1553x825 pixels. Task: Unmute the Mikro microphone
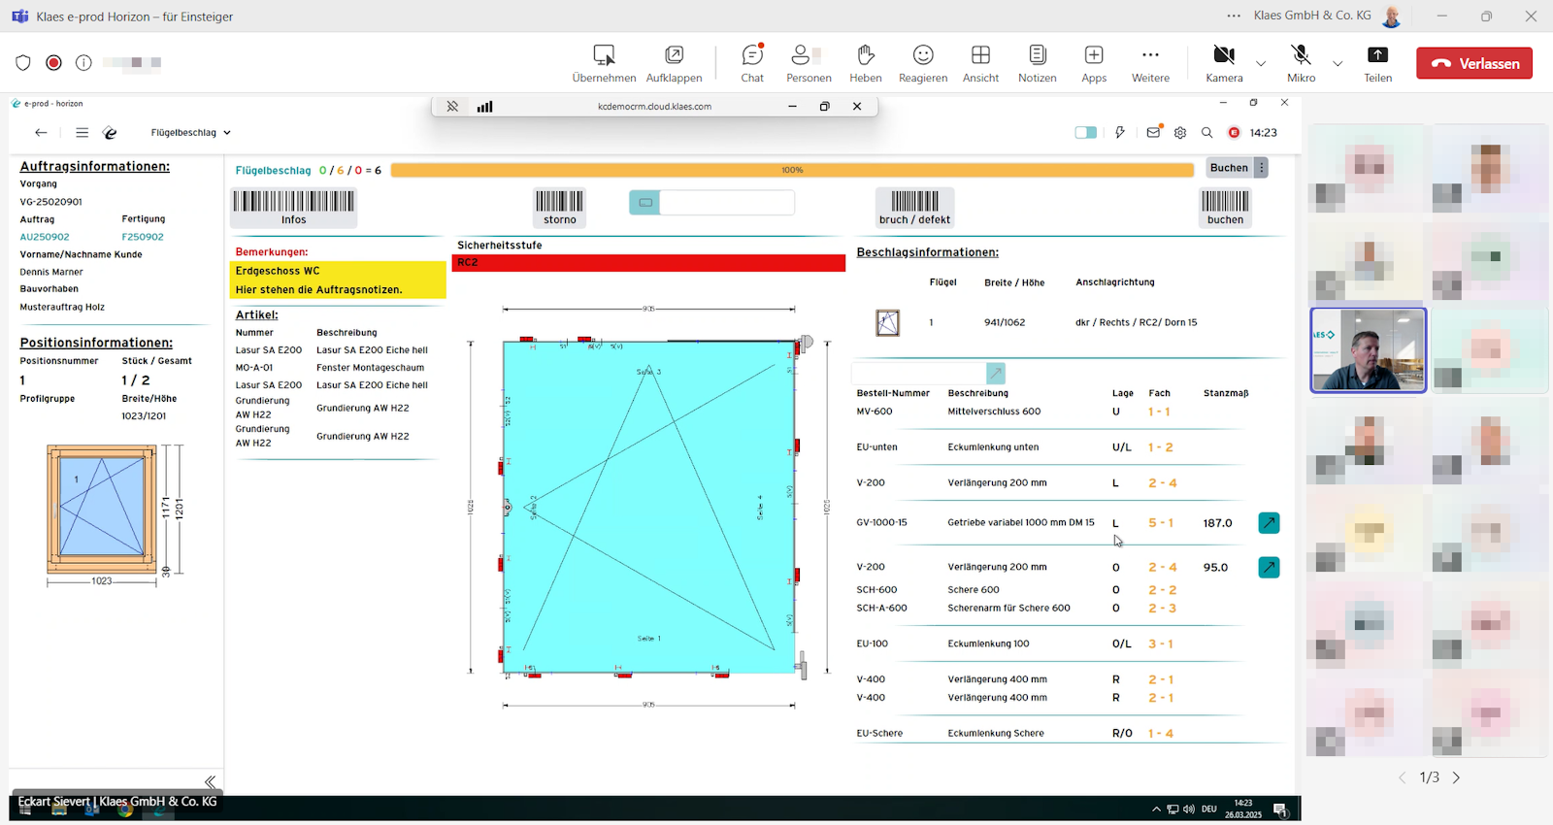tap(1301, 63)
